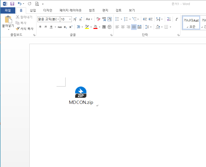
Task: Click 잘라내기 cut button
Action: (24, 17)
